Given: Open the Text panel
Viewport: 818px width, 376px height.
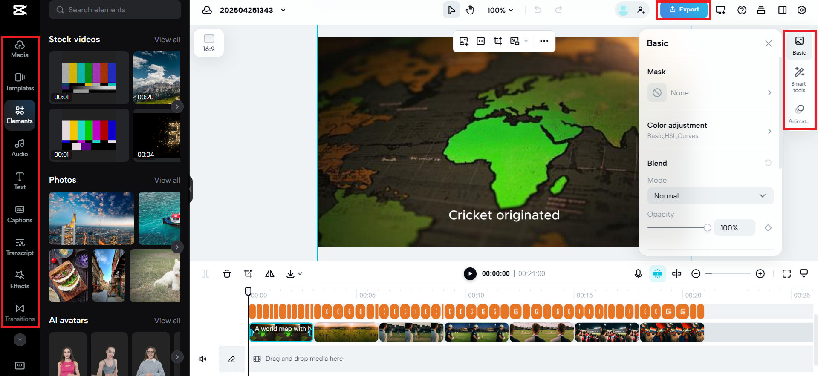Looking at the screenshot, I should coord(20,181).
